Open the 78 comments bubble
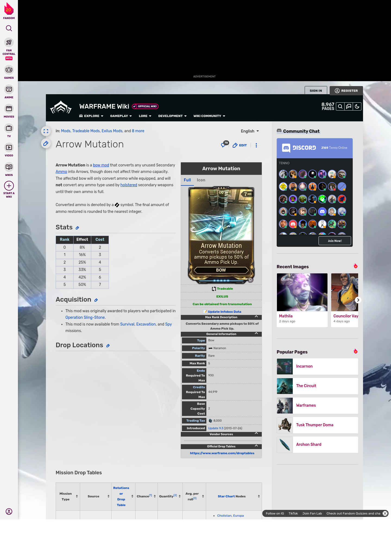The width and height of the screenshot is (391, 543). (225, 144)
